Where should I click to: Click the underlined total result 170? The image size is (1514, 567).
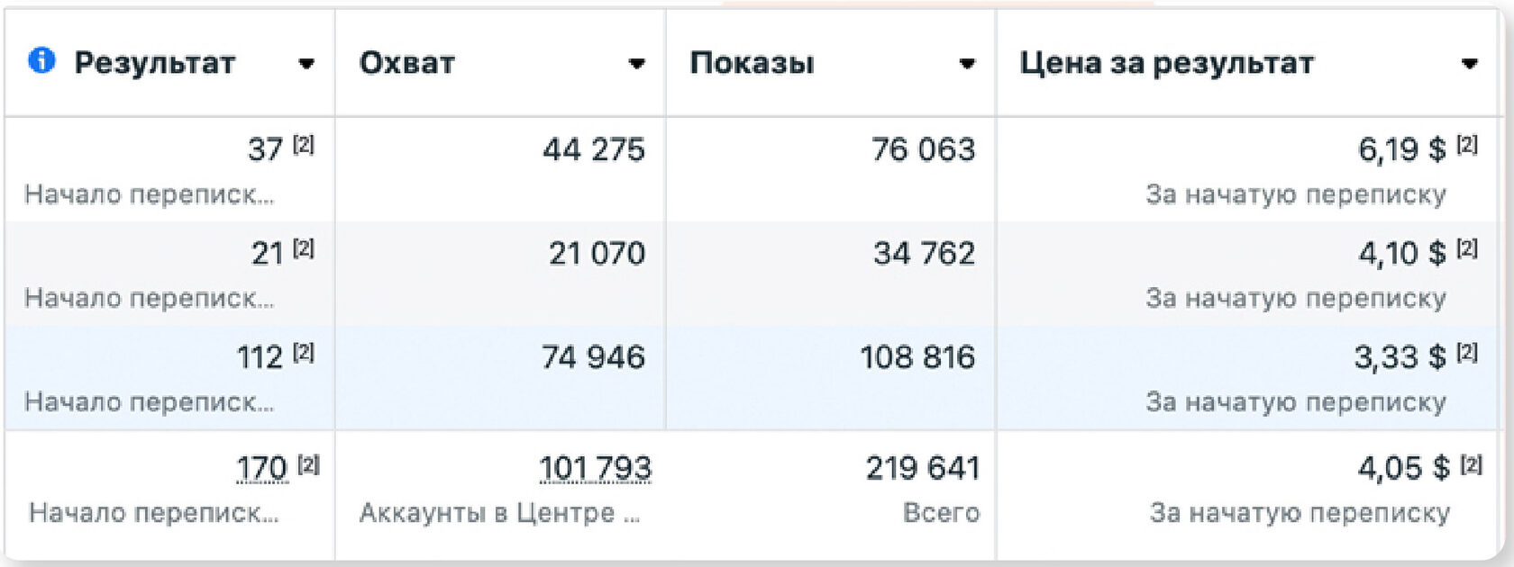(261, 468)
